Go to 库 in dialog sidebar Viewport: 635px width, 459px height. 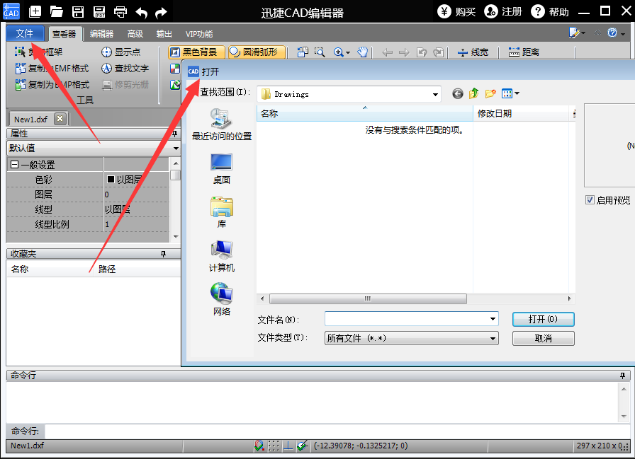[222, 213]
